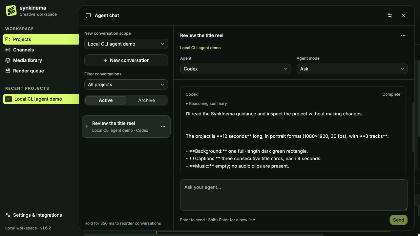
Task: Open Channels in the sidebar
Action: 41,50
